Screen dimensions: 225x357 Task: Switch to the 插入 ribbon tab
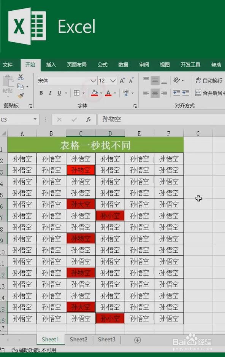(x=51, y=65)
